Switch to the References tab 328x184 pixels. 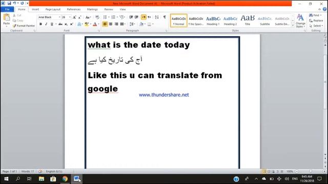coord(74,9)
